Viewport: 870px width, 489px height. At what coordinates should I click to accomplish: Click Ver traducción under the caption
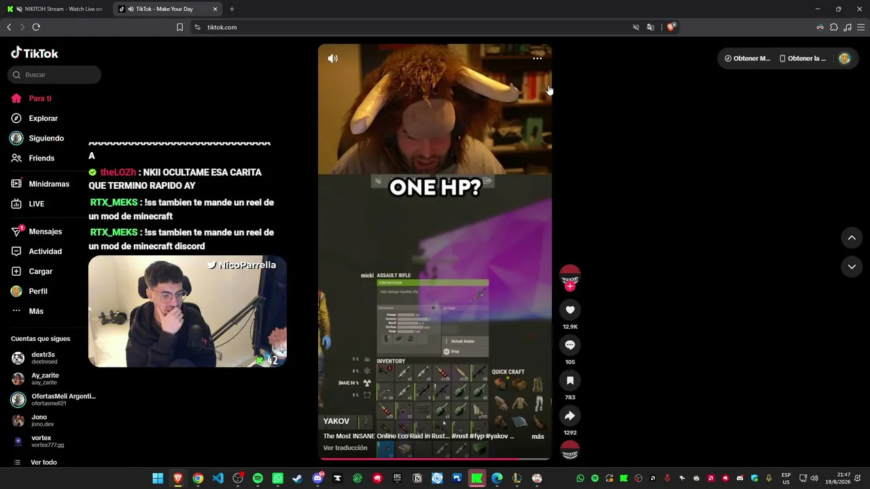345,448
